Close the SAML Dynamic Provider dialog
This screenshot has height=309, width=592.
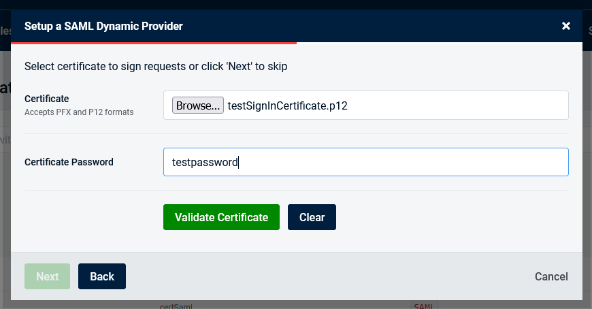(565, 27)
